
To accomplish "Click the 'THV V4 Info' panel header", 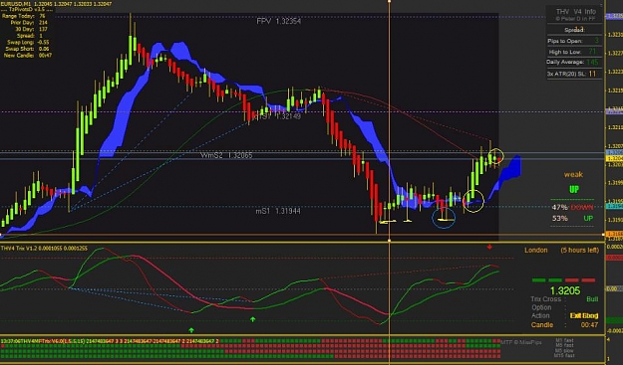I will coord(576,12).
